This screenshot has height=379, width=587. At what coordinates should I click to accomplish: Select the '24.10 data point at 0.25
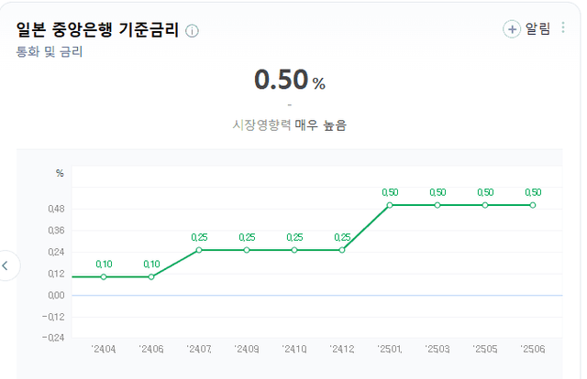point(294,249)
